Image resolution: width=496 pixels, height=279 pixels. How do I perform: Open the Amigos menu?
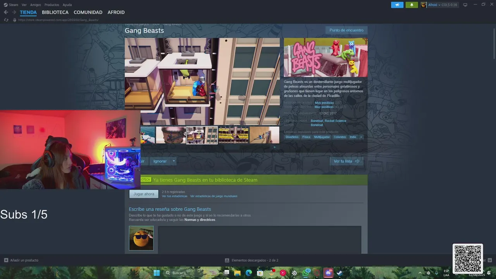36,5
